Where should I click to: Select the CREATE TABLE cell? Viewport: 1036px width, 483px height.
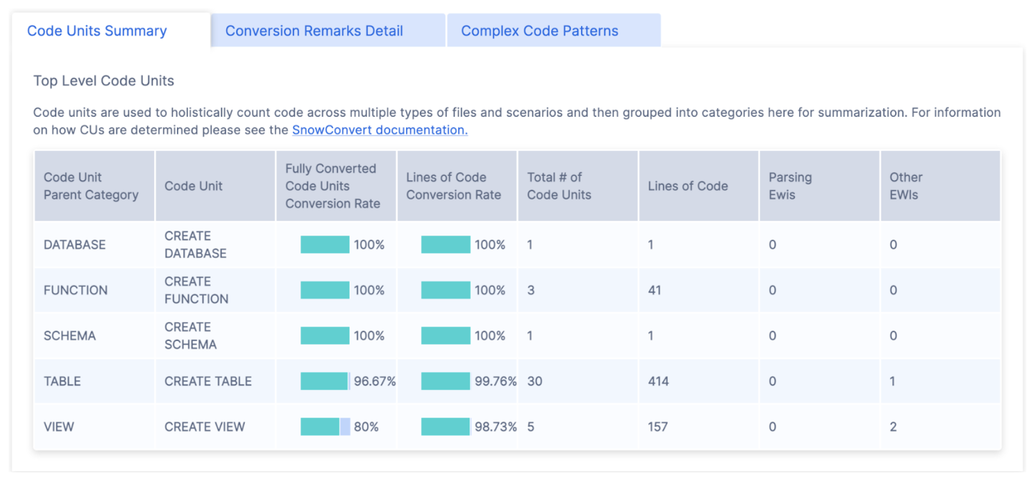207,381
